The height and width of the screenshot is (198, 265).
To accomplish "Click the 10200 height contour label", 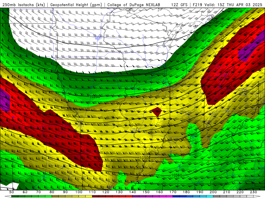I will (95, 97).
